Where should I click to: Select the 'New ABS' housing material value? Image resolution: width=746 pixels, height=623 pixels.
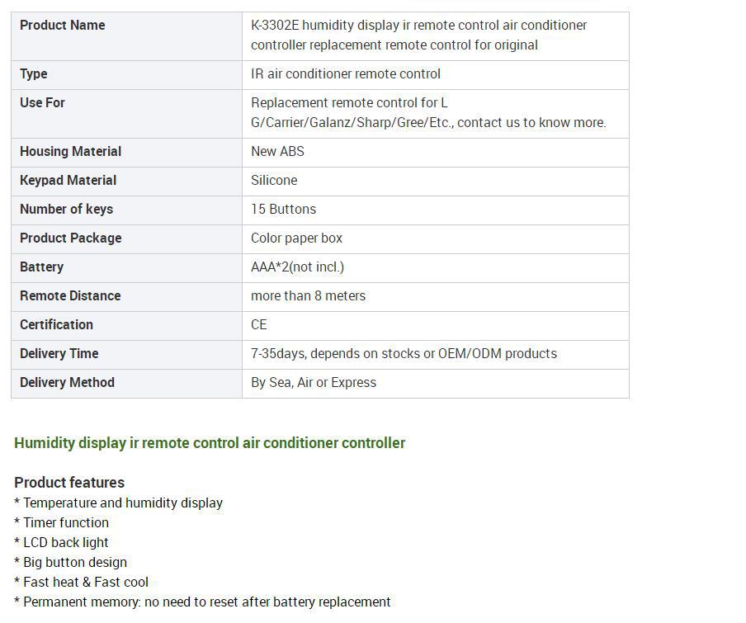277,151
